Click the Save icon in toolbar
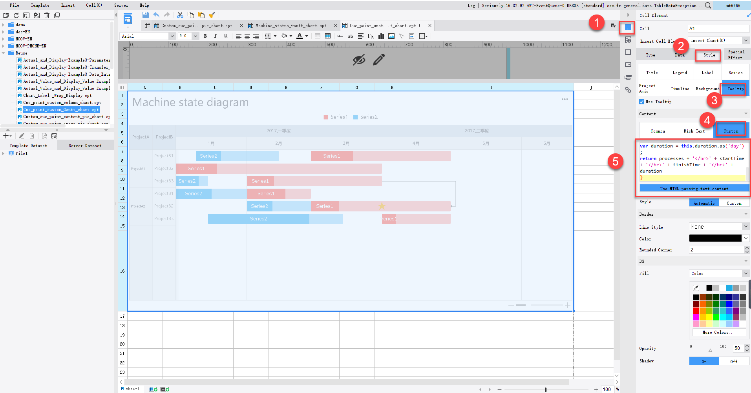751x393 pixels. point(145,15)
